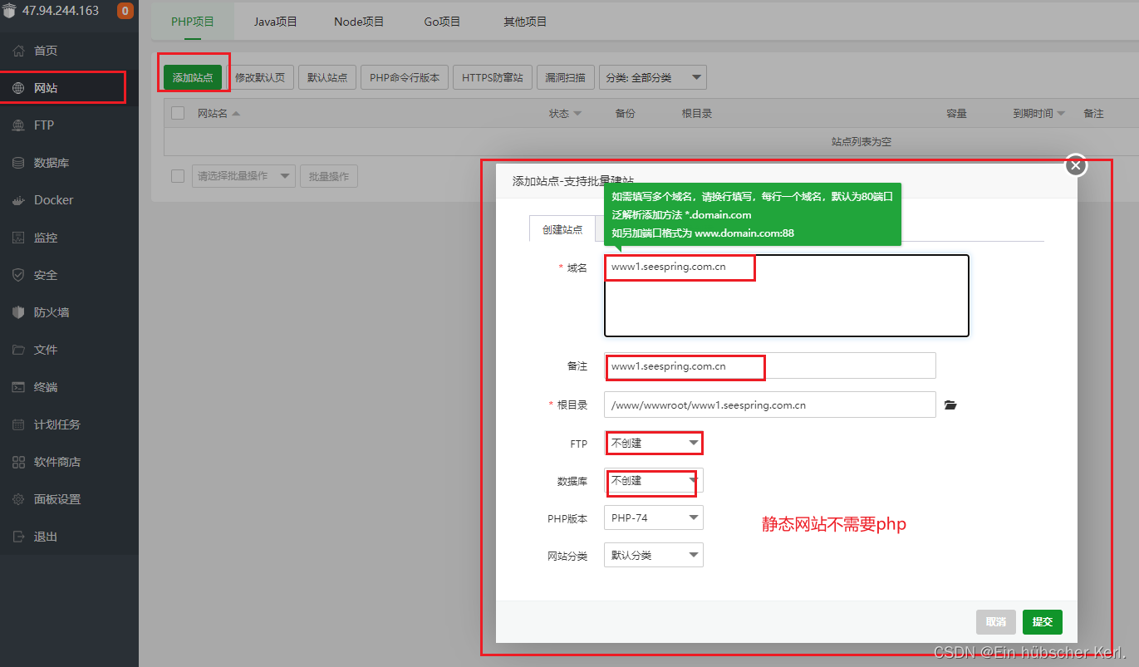The height and width of the screenshot is (667, 1139).
Task: Click the home icon beside 首页
Action: [18, 51]
